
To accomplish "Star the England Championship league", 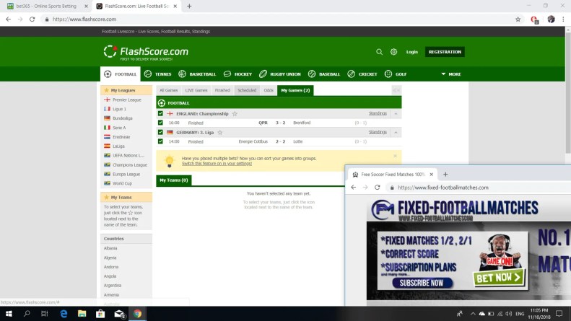I will point(235,113).
